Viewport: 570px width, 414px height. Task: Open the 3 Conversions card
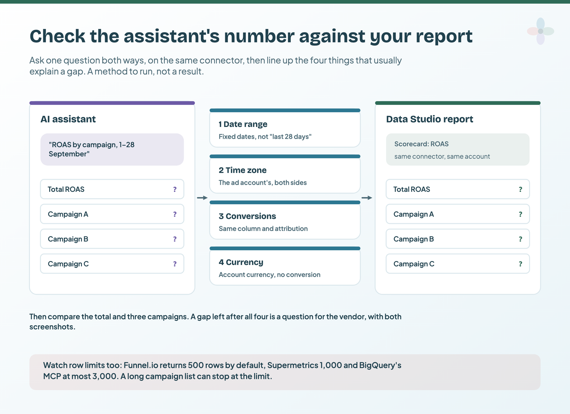tap(285, 220)
